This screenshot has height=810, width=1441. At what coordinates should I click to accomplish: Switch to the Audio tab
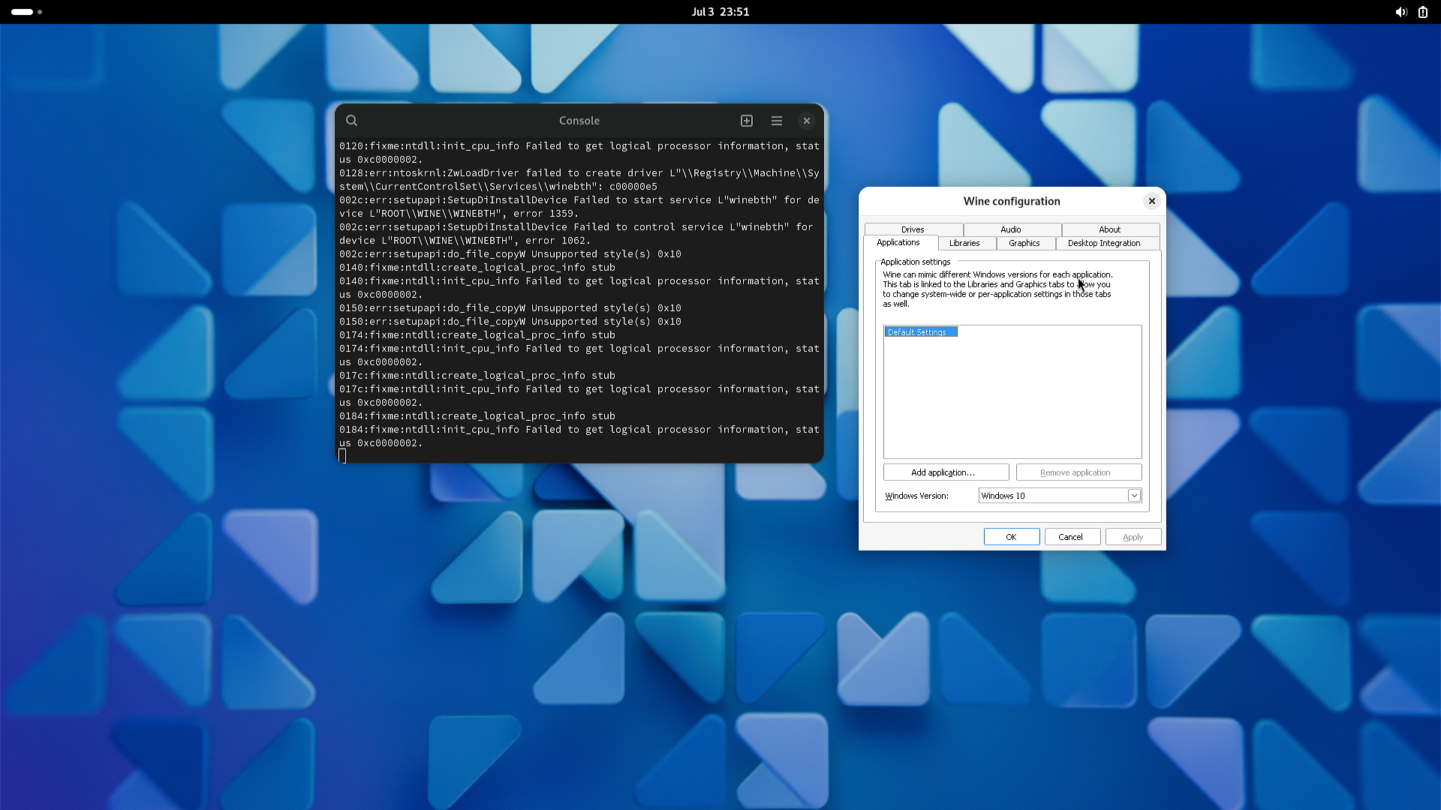pyautogui.click(x=1012, y=229)
